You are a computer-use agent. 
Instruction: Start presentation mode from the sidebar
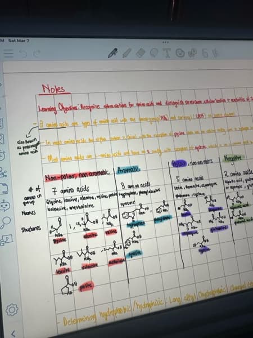coord(7,241)
